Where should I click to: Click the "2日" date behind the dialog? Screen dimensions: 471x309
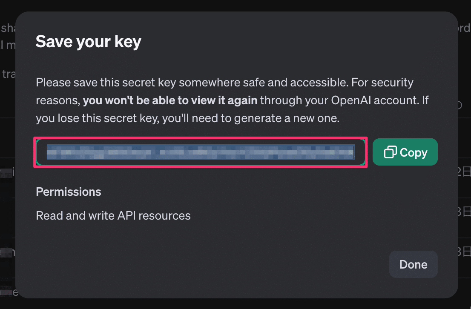click(464, 172)
